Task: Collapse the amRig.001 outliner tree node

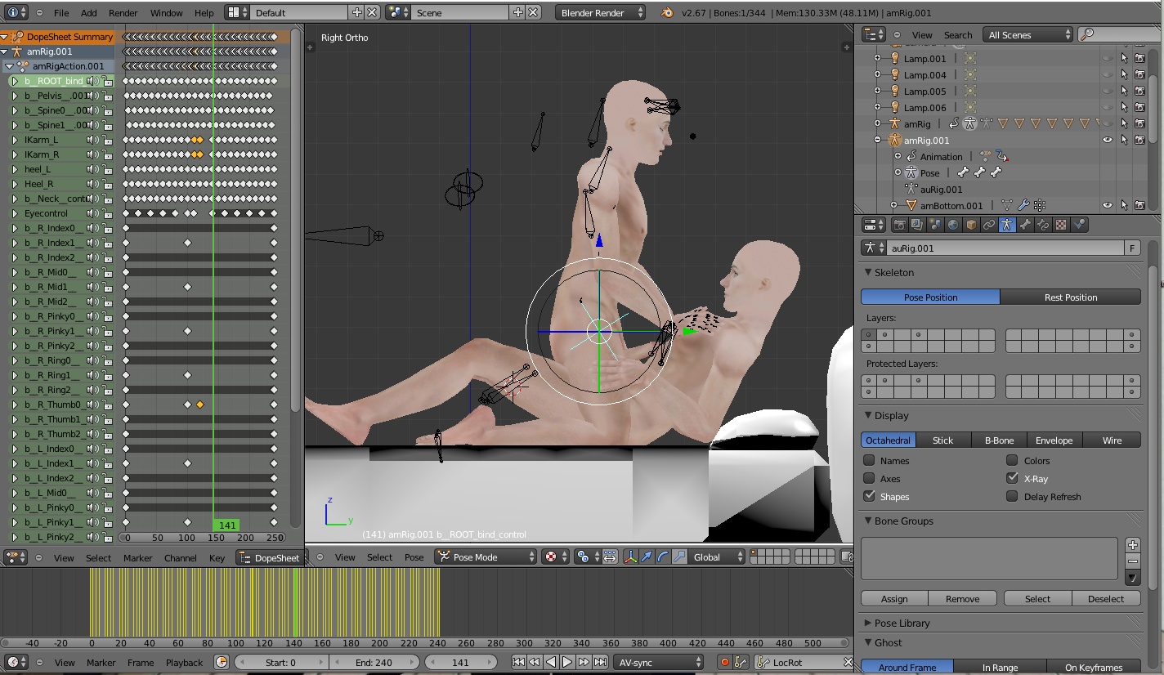Action: click(878, 140)
